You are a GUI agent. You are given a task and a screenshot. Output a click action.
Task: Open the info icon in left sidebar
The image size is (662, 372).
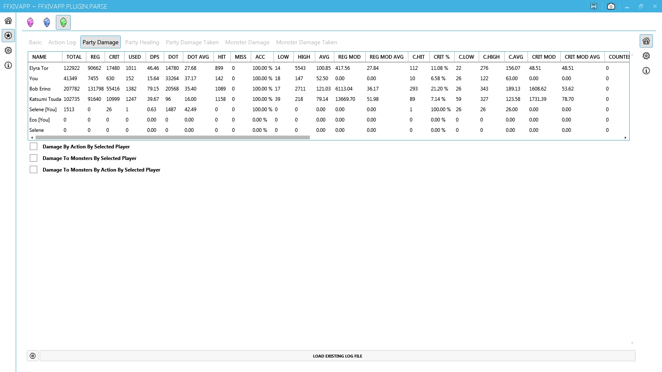8,65
